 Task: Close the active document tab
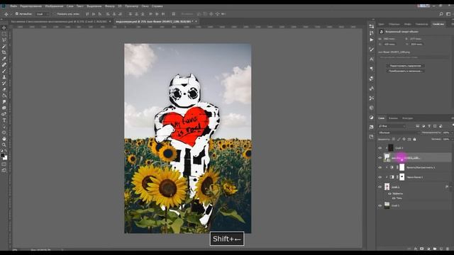tap(196, 21)
